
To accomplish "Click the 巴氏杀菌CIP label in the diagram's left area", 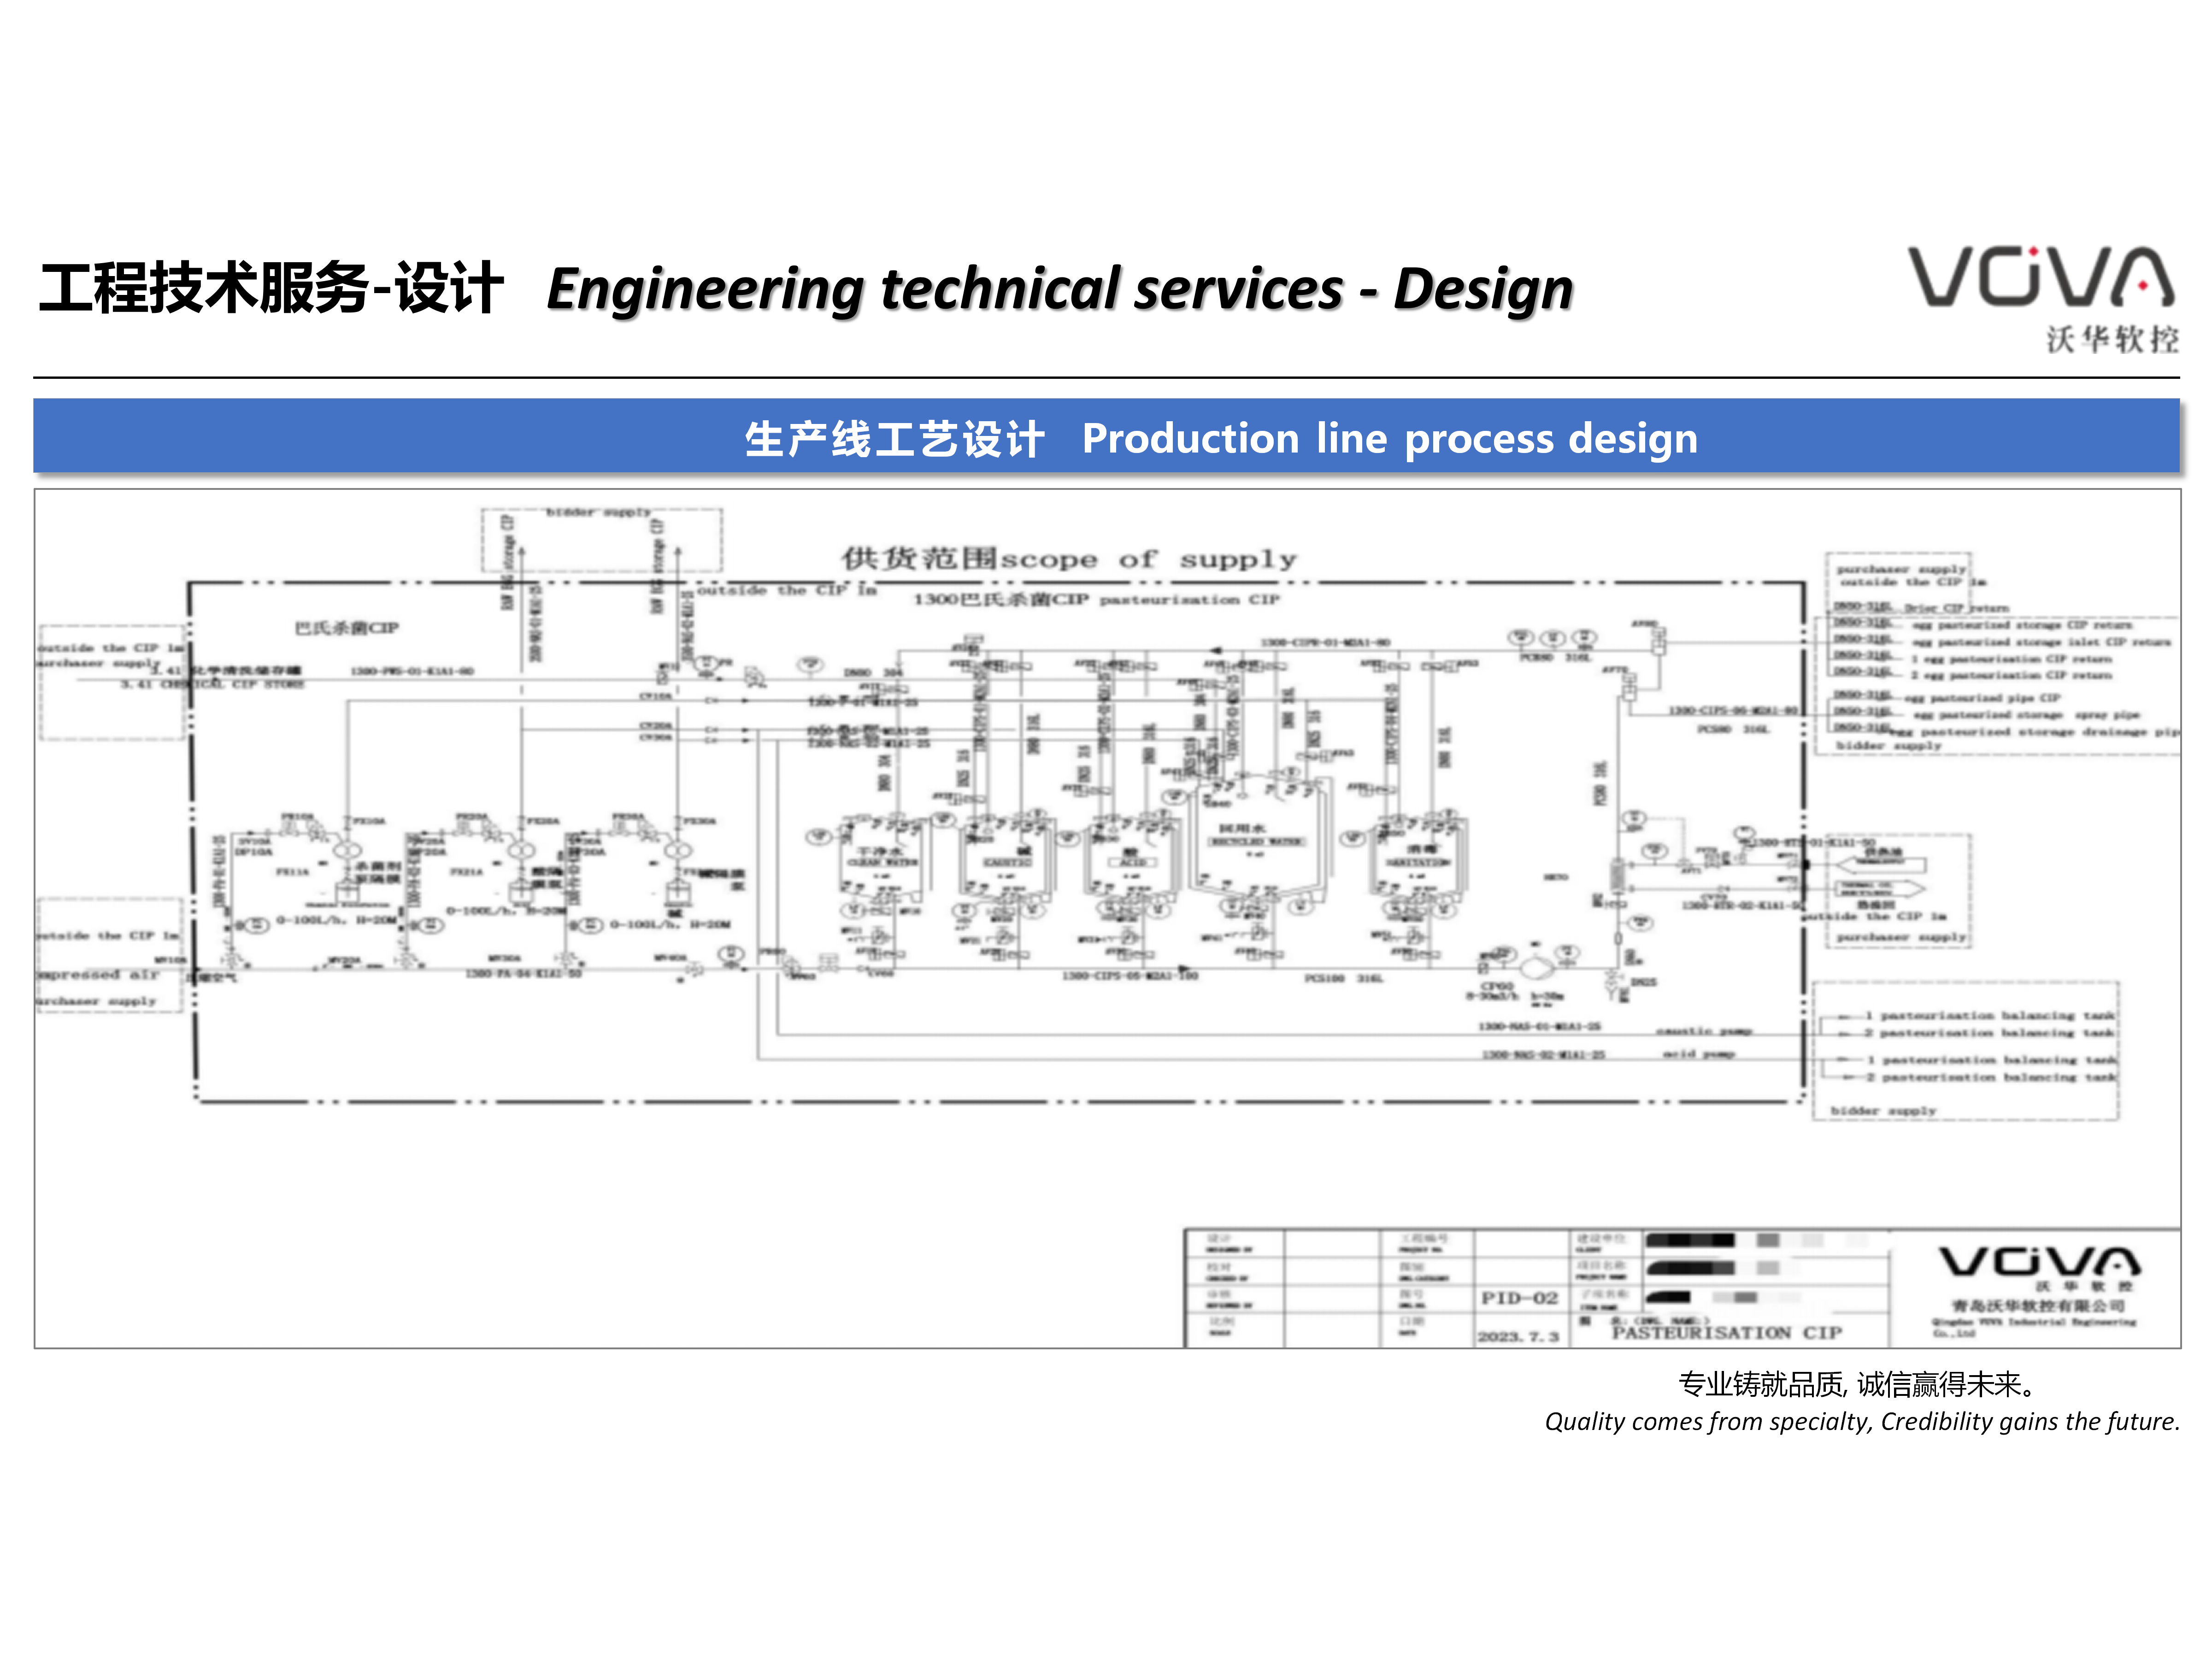I will pyautogui.click(x=346, y=628).
